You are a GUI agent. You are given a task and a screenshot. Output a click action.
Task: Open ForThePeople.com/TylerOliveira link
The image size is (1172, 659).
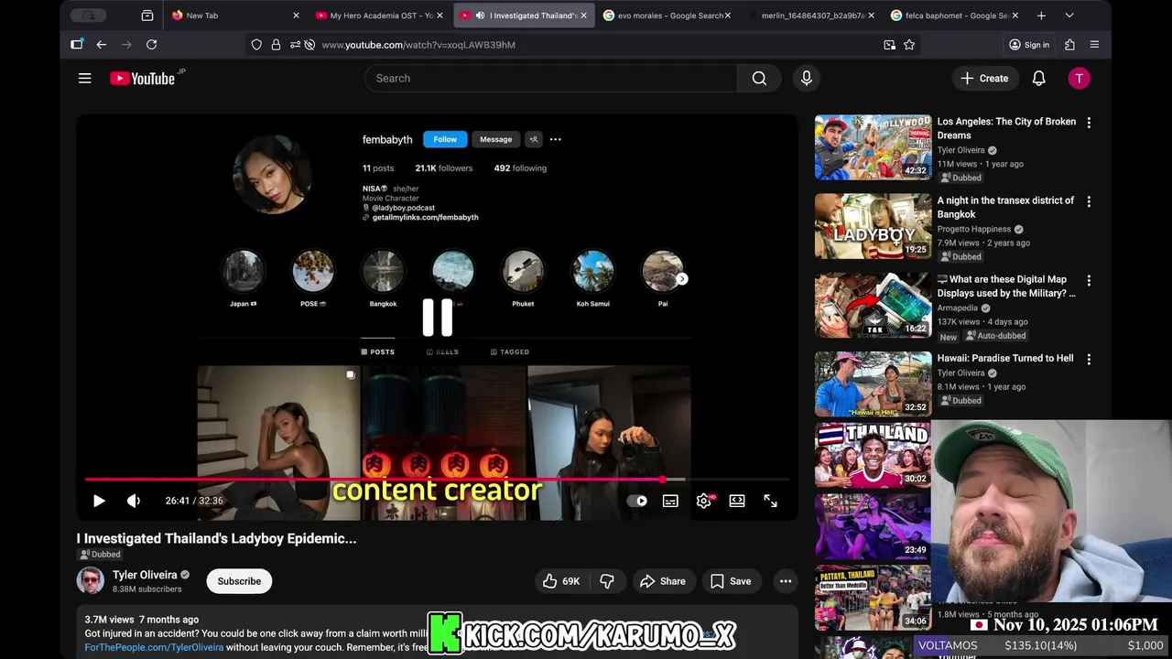click(x=154, y=647)
